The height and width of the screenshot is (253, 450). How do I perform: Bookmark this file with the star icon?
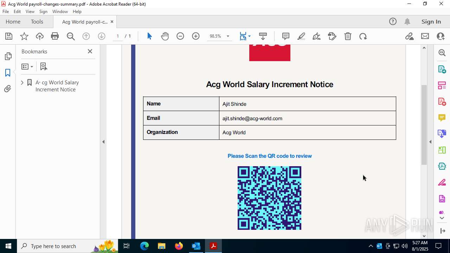tap(24, 36)
